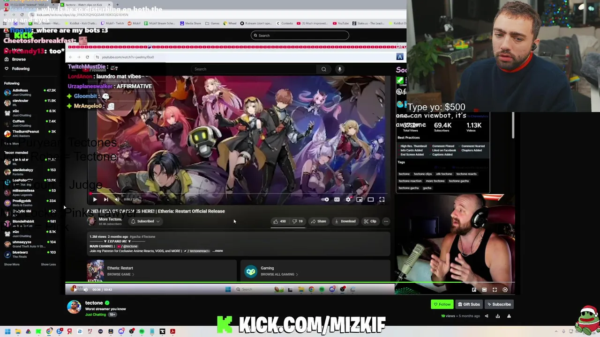Image resolution: width=600 pixels, height=337 pixels.
Task: Use YouTube voice search microphone
Action: (x=340, y=69)
